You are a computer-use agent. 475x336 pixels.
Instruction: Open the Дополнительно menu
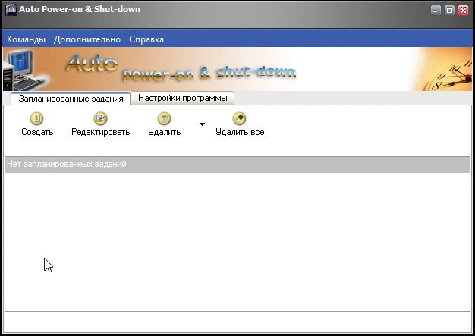pyautogui.click(x=87, y=39)
